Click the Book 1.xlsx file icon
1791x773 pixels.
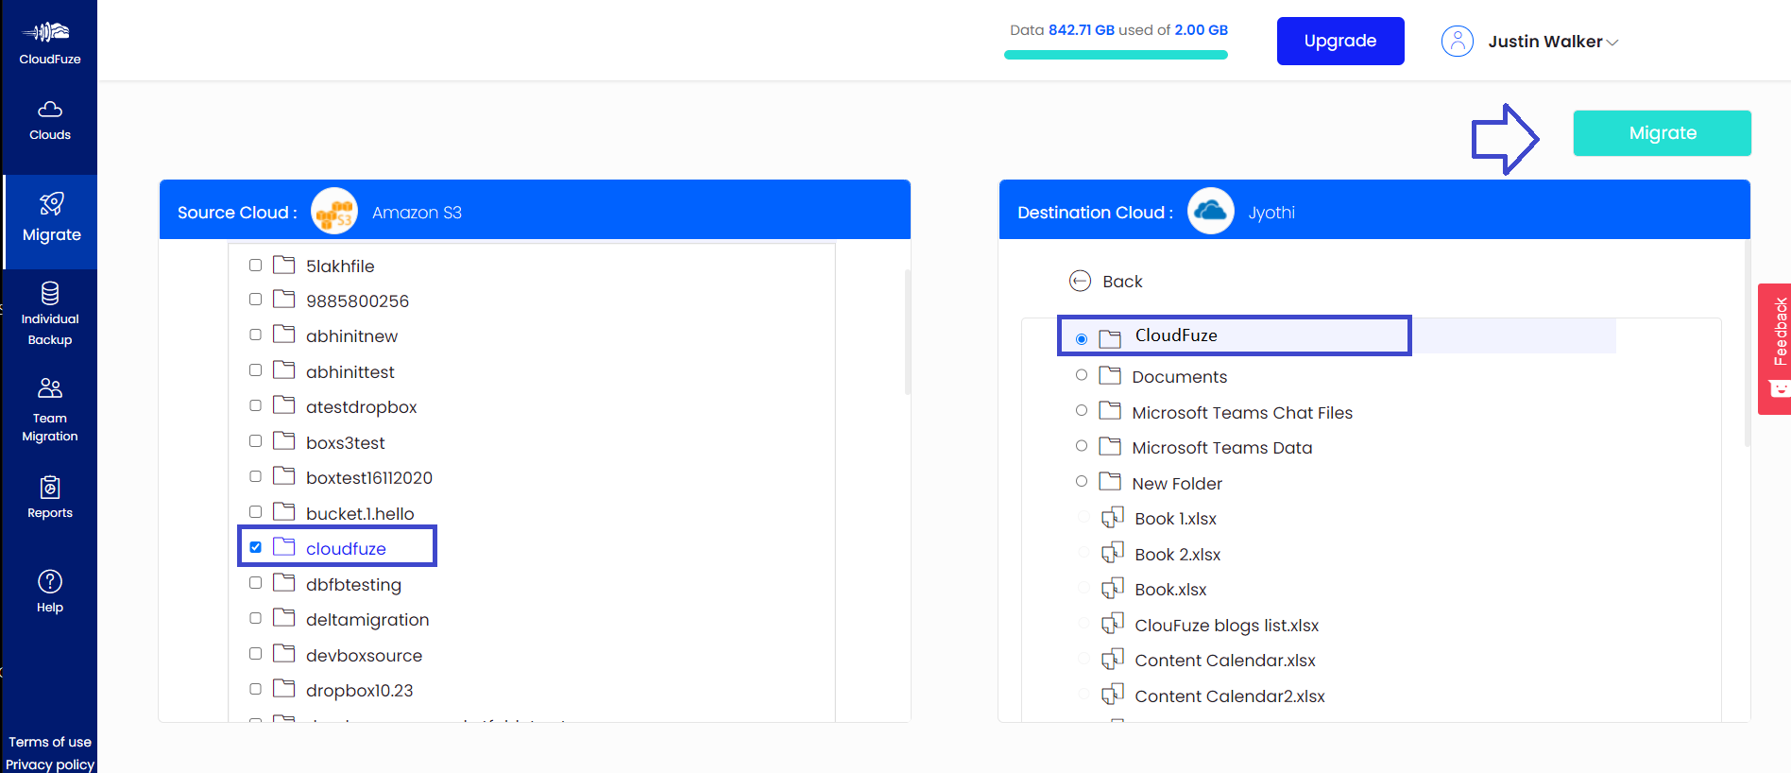coord(1113,517)
